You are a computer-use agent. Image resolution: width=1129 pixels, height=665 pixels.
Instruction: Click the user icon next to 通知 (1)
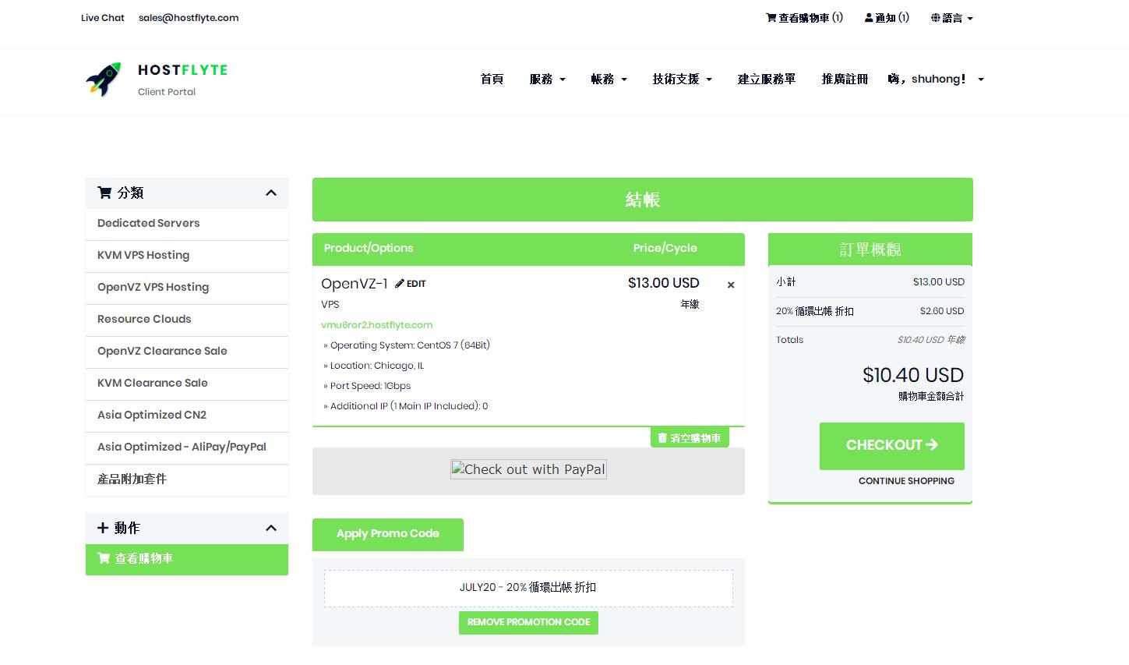coord(869,18)
